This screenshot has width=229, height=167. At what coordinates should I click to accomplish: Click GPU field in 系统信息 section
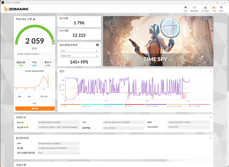click(58, 122)
